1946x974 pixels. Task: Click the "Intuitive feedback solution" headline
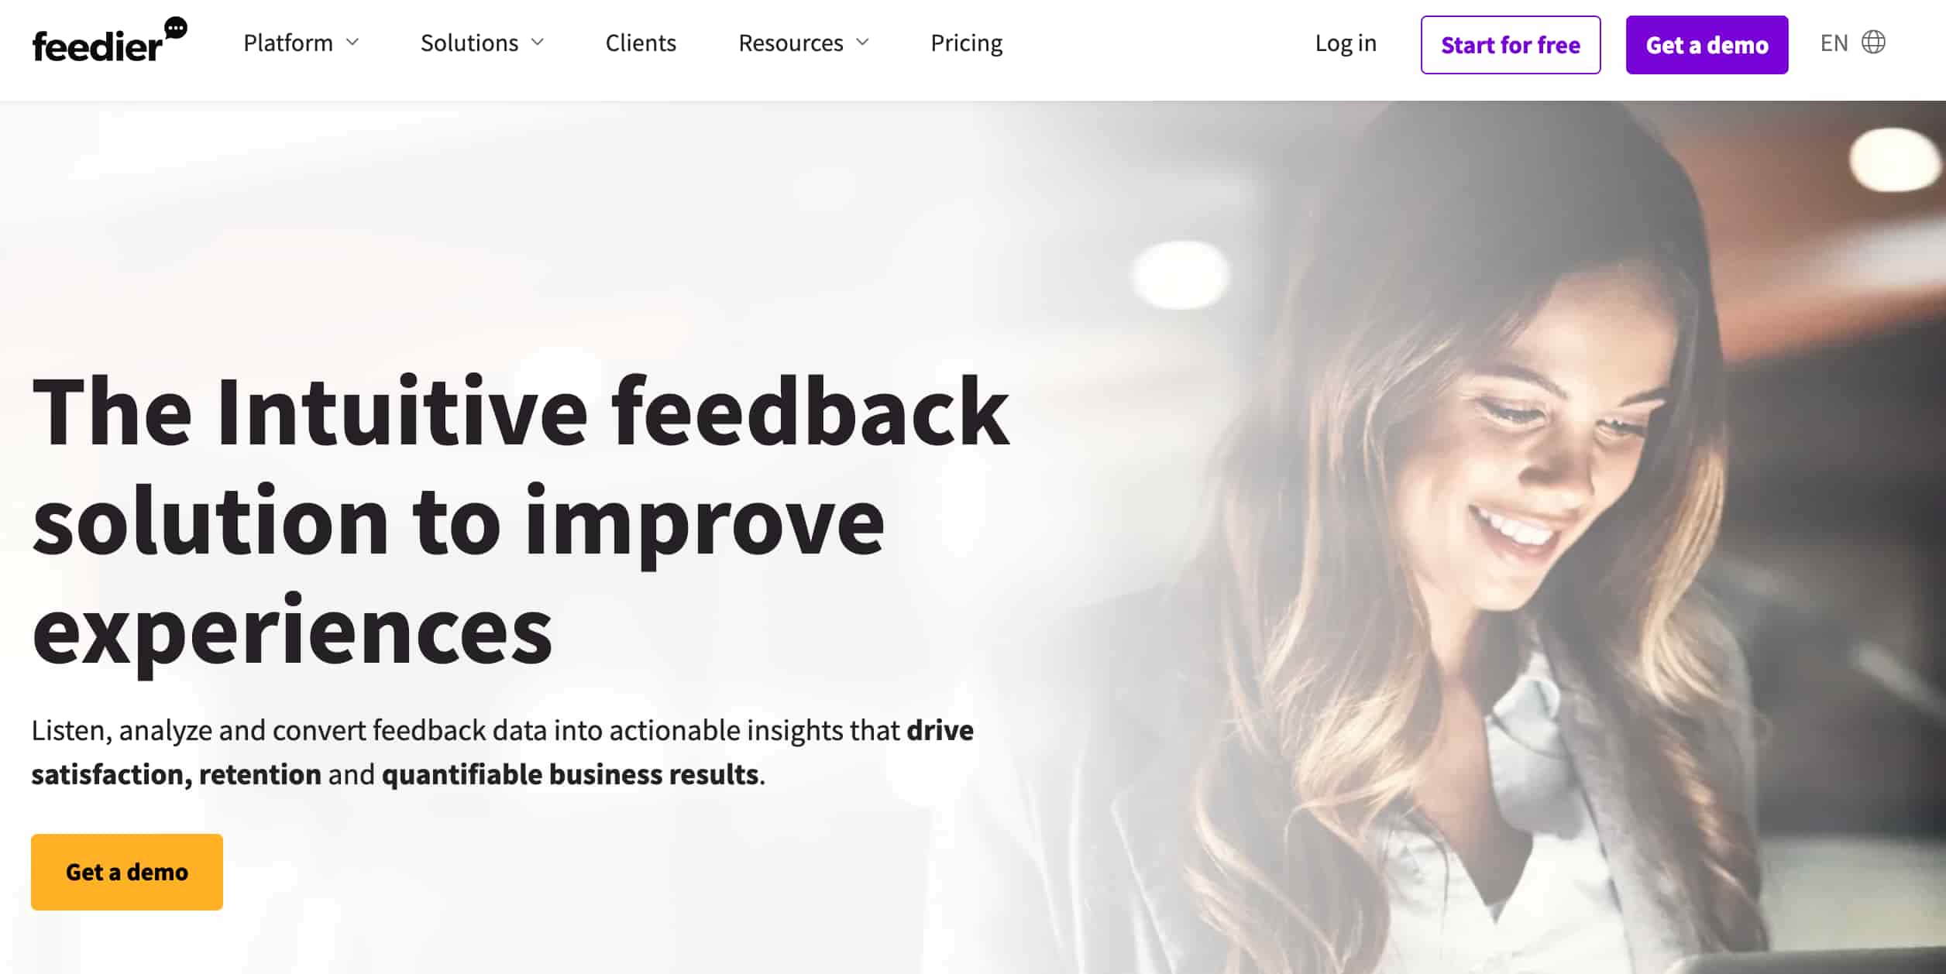point(521,520)
